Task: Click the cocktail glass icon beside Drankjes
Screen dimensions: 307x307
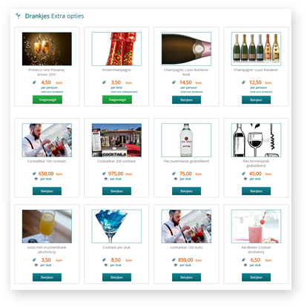Action: [x=18, y=16]
